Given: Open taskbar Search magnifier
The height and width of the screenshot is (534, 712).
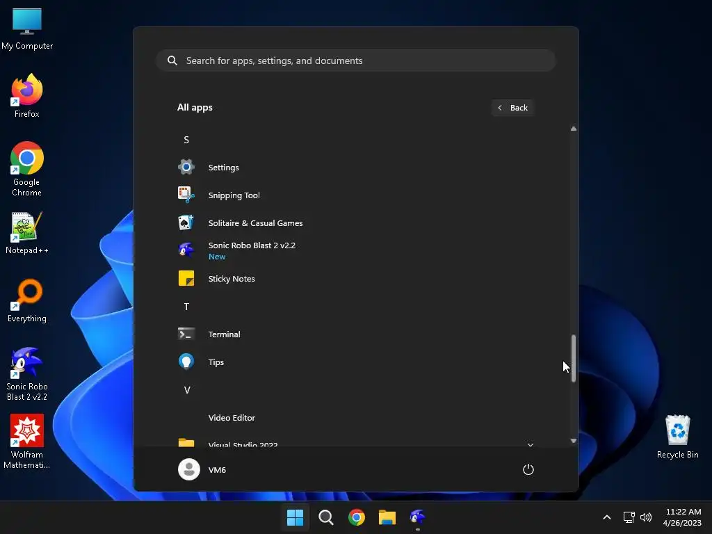Looking at the screenshot, I should (325, 517).
